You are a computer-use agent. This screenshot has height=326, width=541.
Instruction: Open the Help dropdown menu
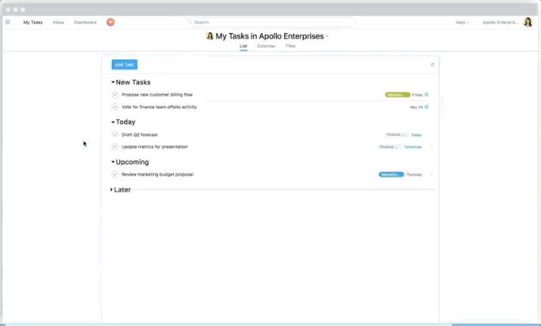pyautogui.click(x=462, y=22)
